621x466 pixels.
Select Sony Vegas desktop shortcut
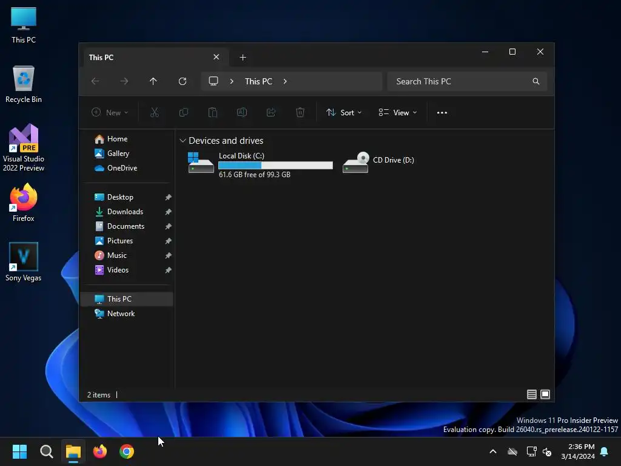[24, 262]
